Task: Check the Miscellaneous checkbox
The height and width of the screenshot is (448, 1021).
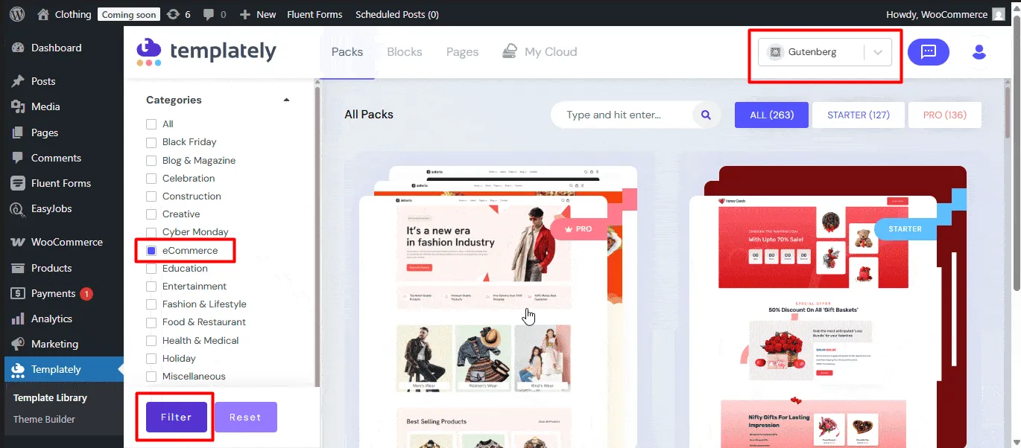Action: coord(151,377)
